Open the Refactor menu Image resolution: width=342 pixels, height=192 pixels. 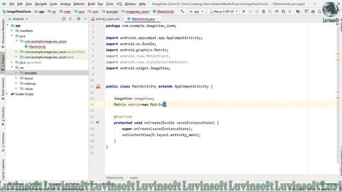(x=79, y=4)
